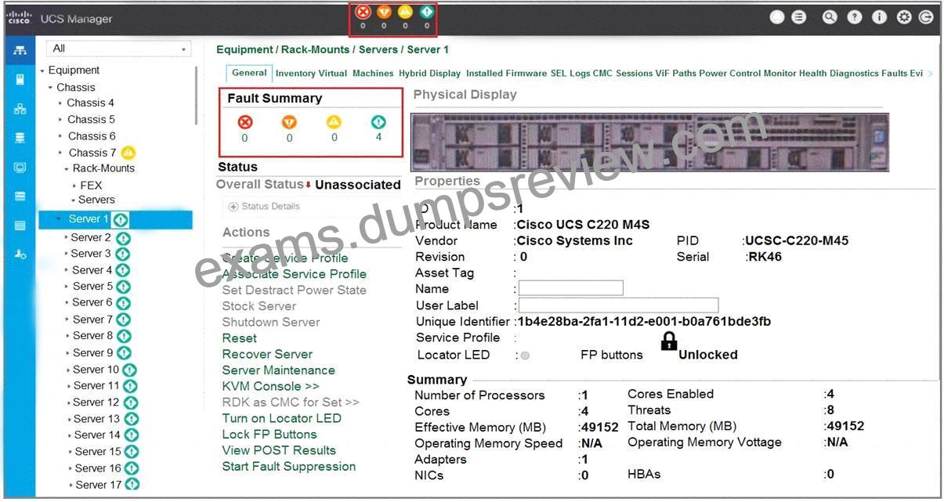
Task: Click the KVM Console link
Action: [271, 386]
